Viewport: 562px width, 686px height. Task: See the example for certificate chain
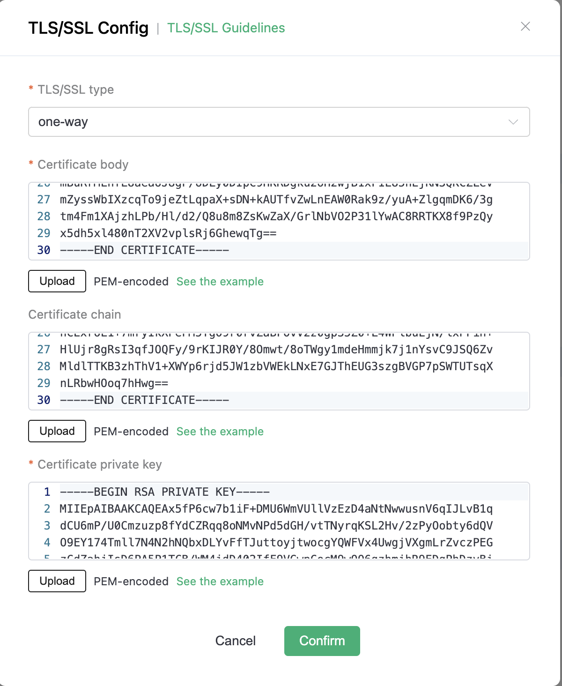[x=220, y=432]
